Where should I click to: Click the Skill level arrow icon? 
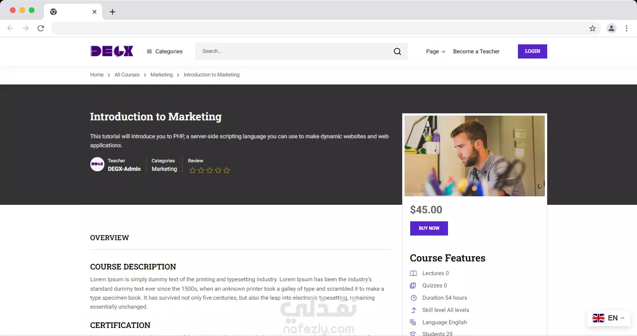click(x=413, y=310)
